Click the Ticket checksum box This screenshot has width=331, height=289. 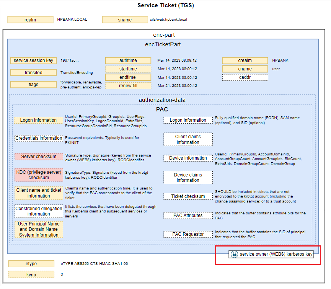pyautogui.click(x=188, y=196)
